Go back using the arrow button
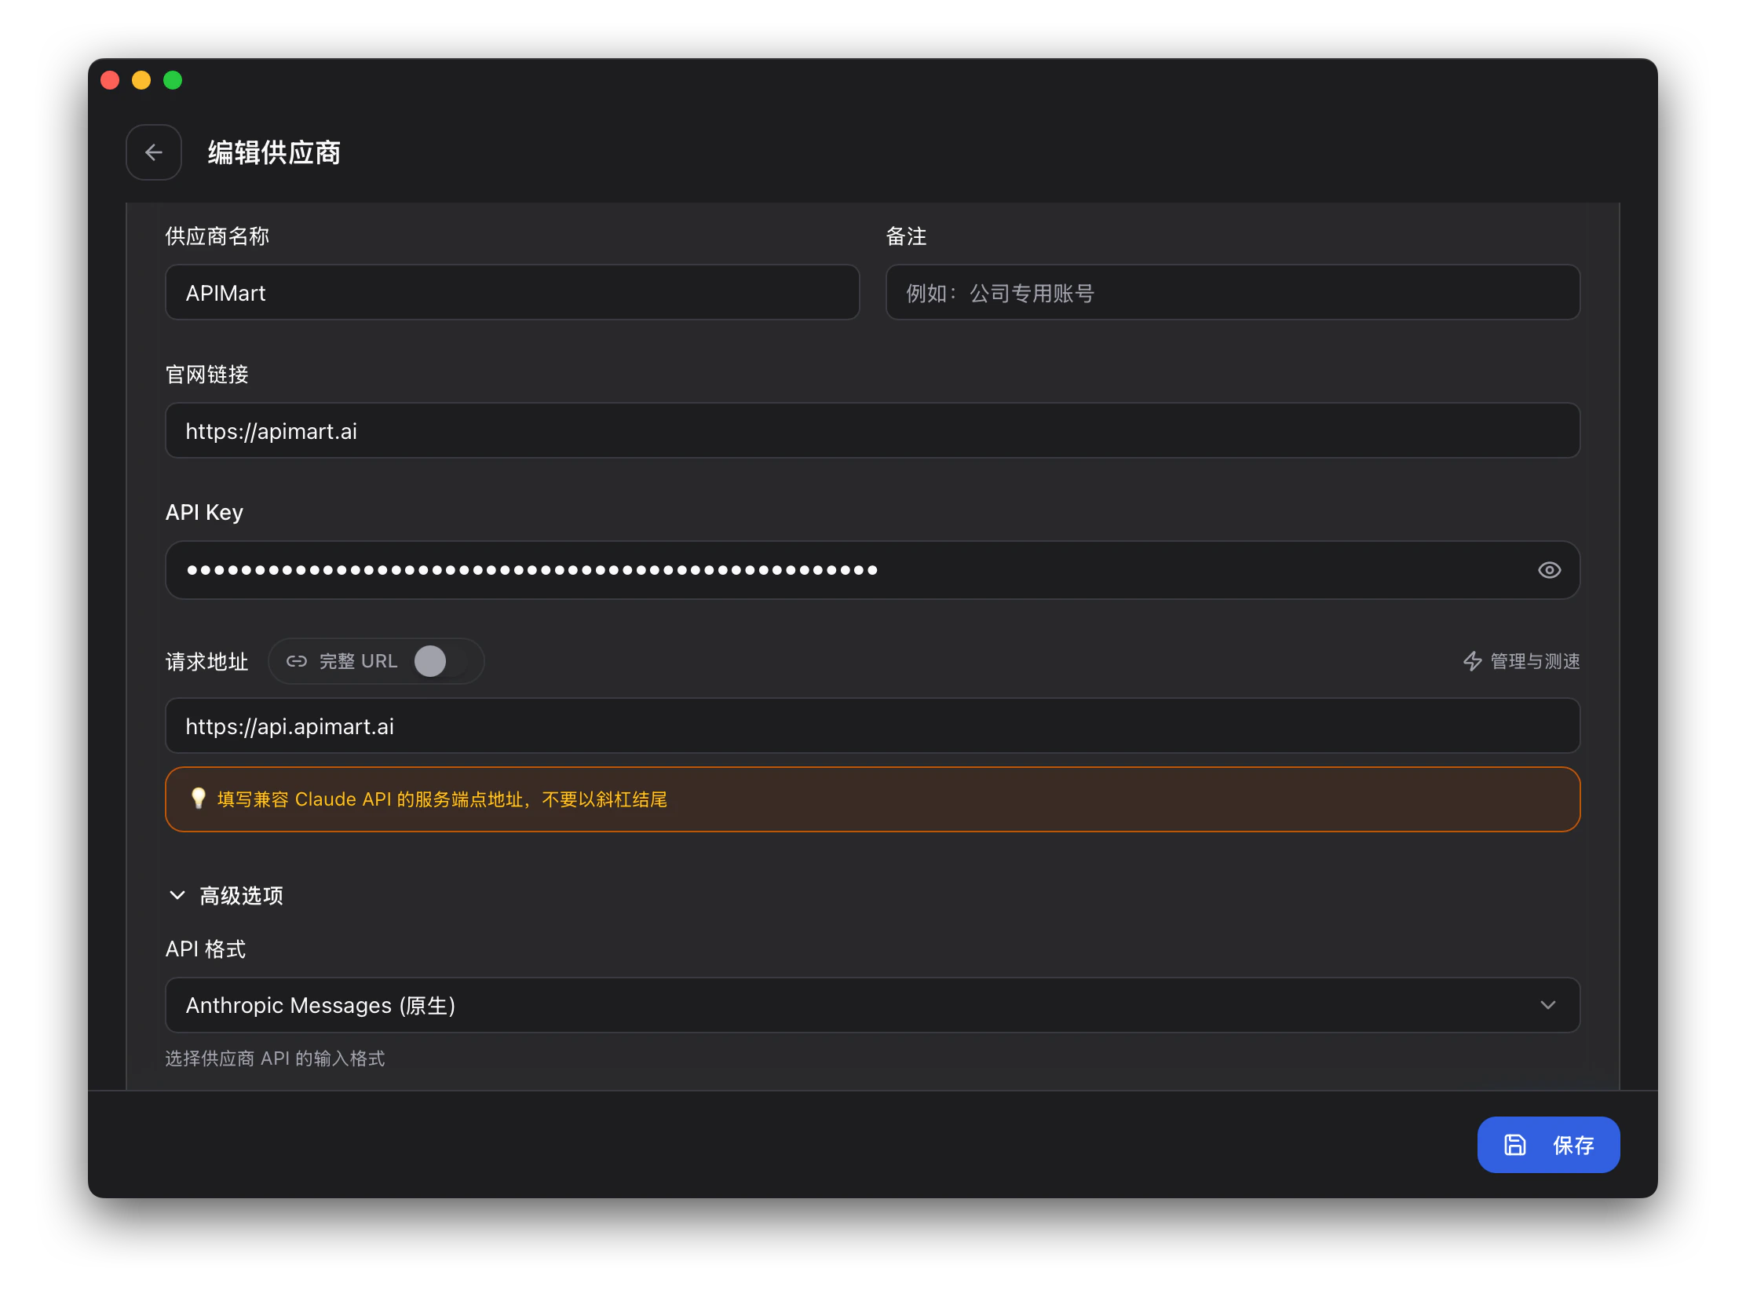The height and width of the screenshot is (1316, 1746). point(154,152)
